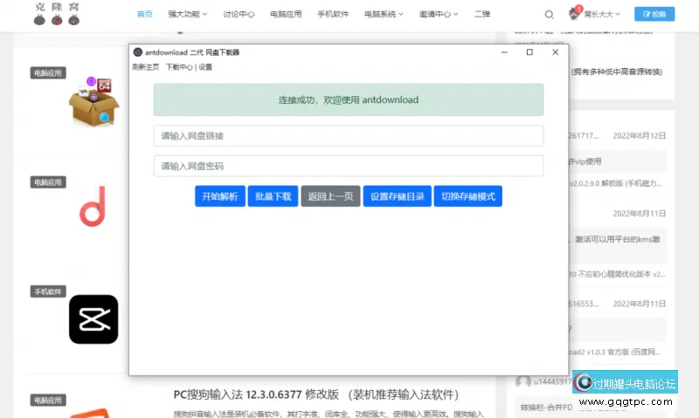Open 设置 menu in antdownload
The height and width of the screenshot is (418, 699).
pos(205,67)
